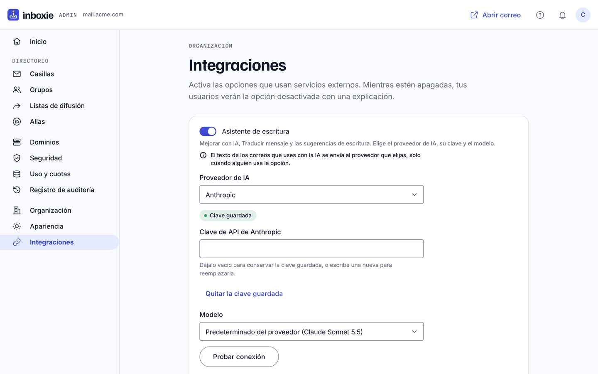
Task: Click the Abrir correo link
Action: [x=495, y=15]
